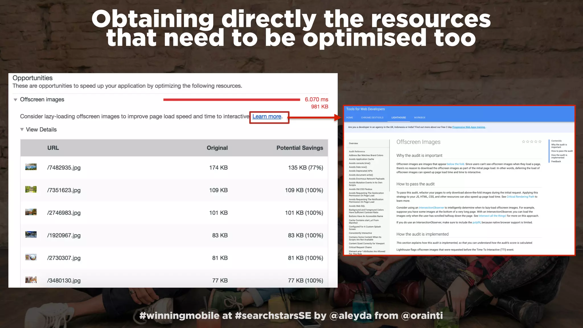Collapse the View Details triangle
The height and width of the screenshot is (328, 583).
click(22, 130)
